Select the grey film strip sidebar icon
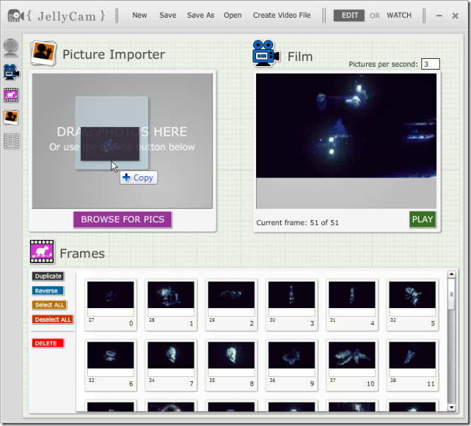Screen dimensions: 471x426 (11, 141)
